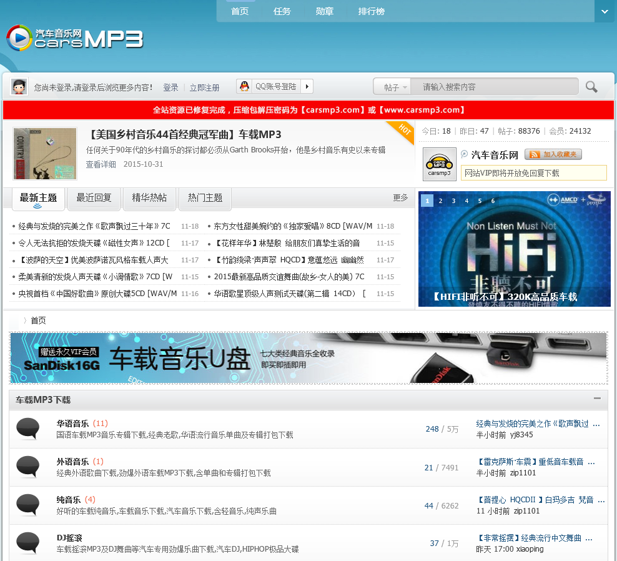This screenshot has height=561, width=617.
Task: Open thread 华语歌星顶级人声测试天碟
Action: pos(290,294)
